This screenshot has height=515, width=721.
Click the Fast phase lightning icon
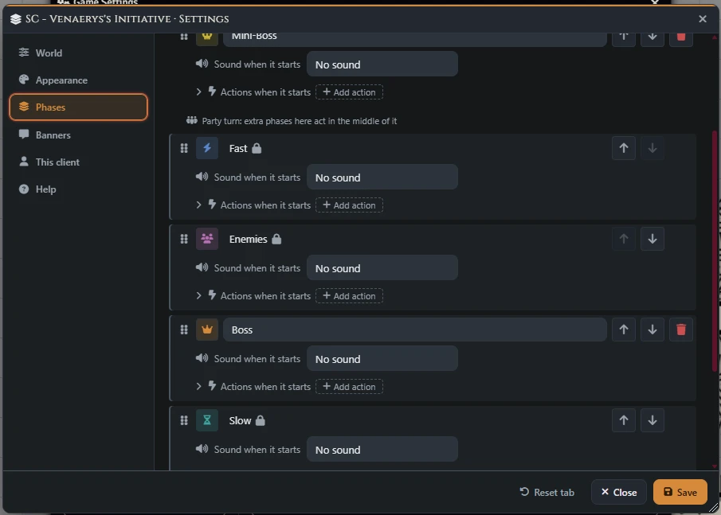(207, 148)
